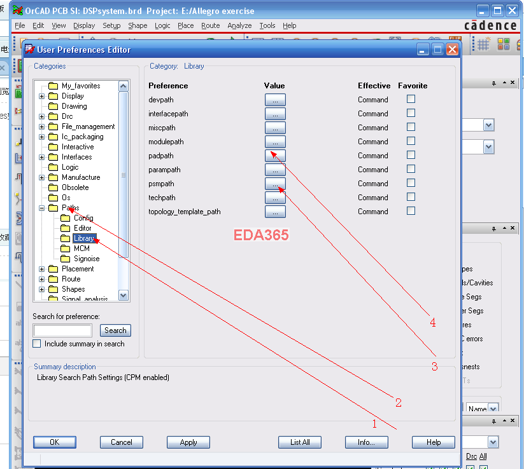
Task: Click the Search for preference text field
Action: [x=62, y=330]
